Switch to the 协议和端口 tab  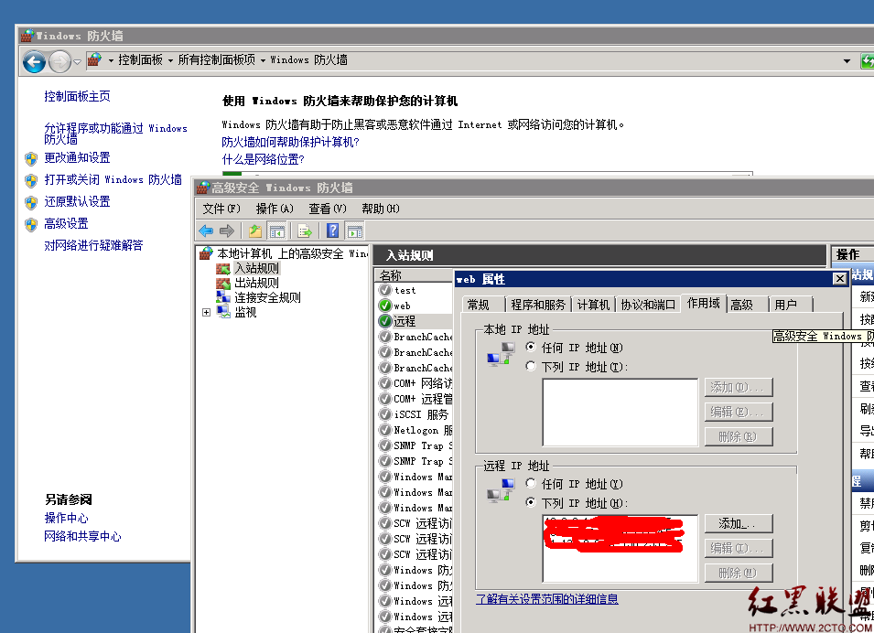(648, 305)
